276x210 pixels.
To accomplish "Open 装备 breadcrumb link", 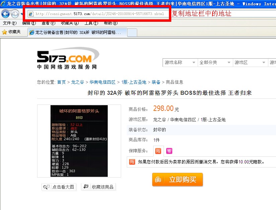I will coord(156,82).
